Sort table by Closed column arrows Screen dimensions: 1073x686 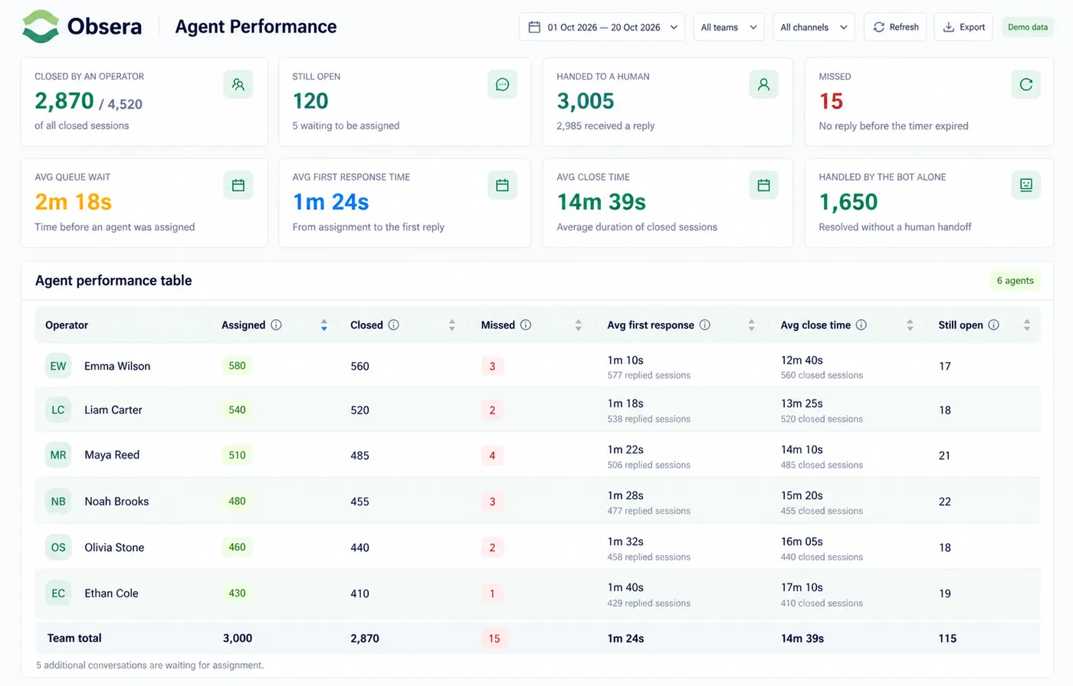[x=452, y=325]
